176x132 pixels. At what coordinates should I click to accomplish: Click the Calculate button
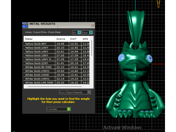[59, 109]
